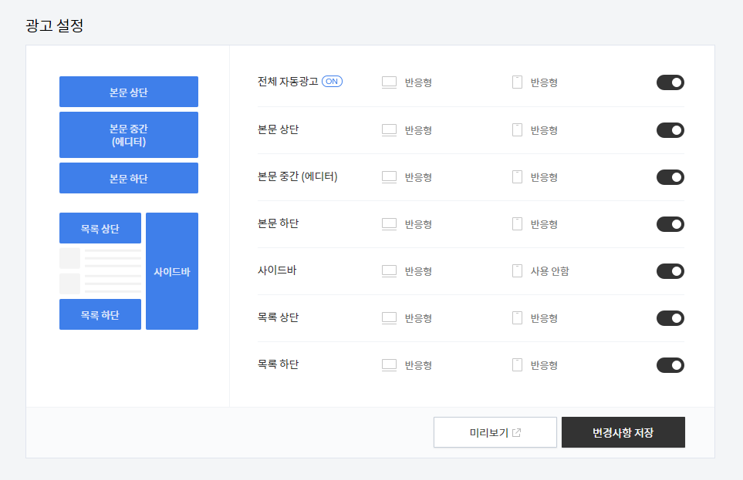This screenshot has width=743, height=480.
Task: Open mobile 반응형 option for 목록 상단
Action: (543, 318)
